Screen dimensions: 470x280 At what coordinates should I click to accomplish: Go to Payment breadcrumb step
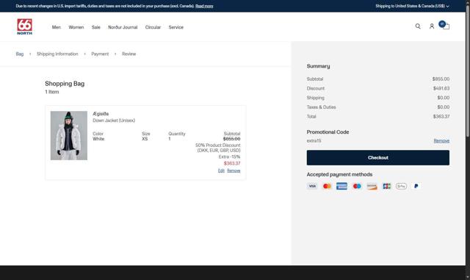pyautogui.click(x=100, y=54)
